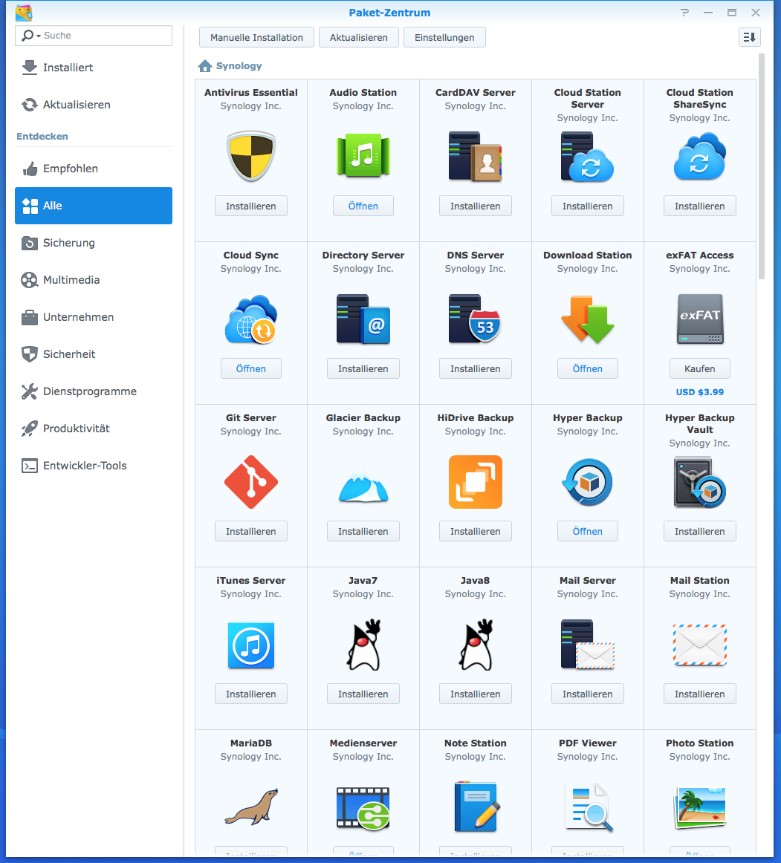Click the Antivirus Essential shield icon
The width and height of the screenshot is (781, 863).
pos(251,156)
